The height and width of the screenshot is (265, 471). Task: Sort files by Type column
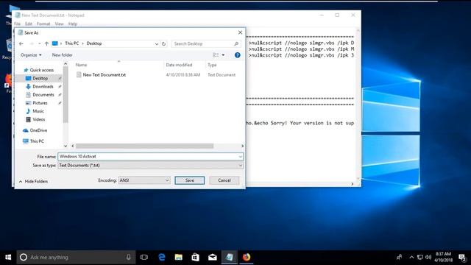click(213, 65)
